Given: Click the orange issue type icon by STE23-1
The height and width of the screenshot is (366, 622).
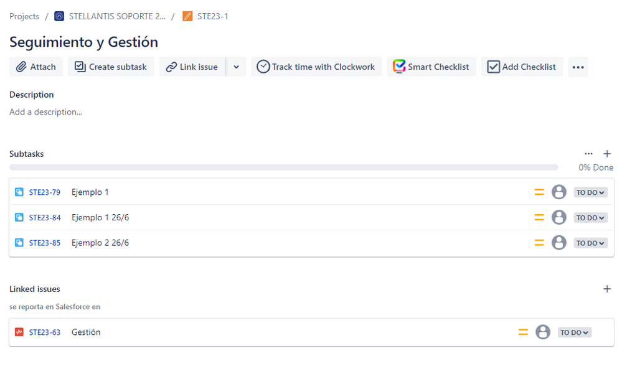Looking at the screenshot, I should [187, 16].
